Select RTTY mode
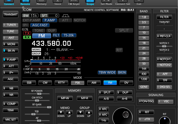 pyautogui.click(x=61, y=83)
